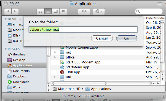Click the horizontal scroll left arrow
The image size is (166, 101).
(x=154, y=83)
